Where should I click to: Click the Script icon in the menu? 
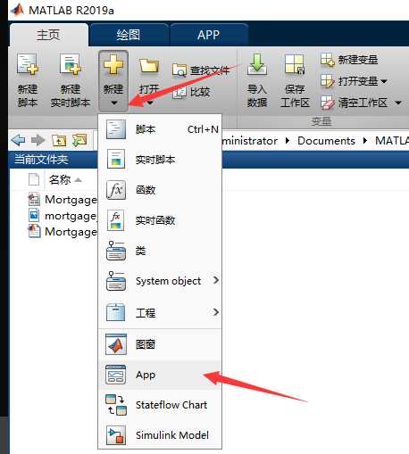tap(116, 129)
